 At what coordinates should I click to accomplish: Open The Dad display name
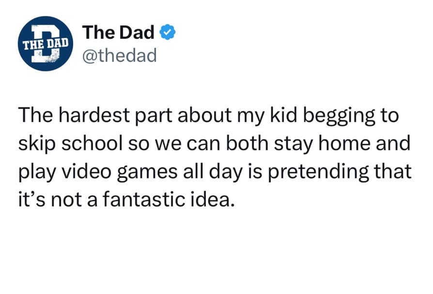[x=118, y=33]
